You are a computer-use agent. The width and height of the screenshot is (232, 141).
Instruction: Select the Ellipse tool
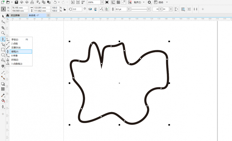click(3, 55)
